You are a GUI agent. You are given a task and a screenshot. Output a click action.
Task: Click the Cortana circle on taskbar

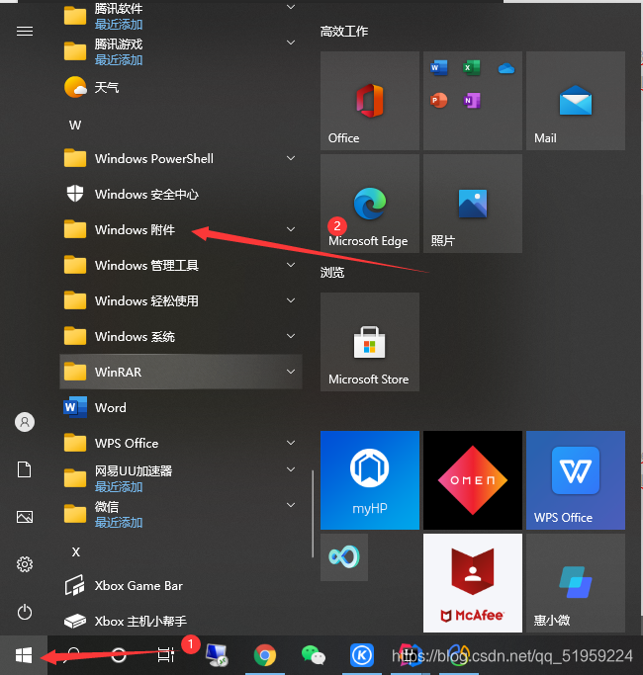point(119,655)
